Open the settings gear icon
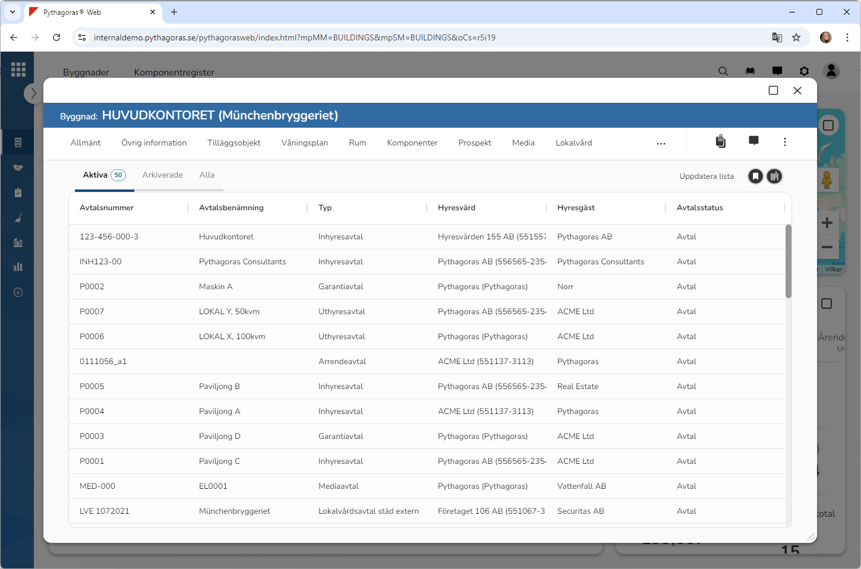The height and width of the screenshot is (569, 861). tap(804, 71)
